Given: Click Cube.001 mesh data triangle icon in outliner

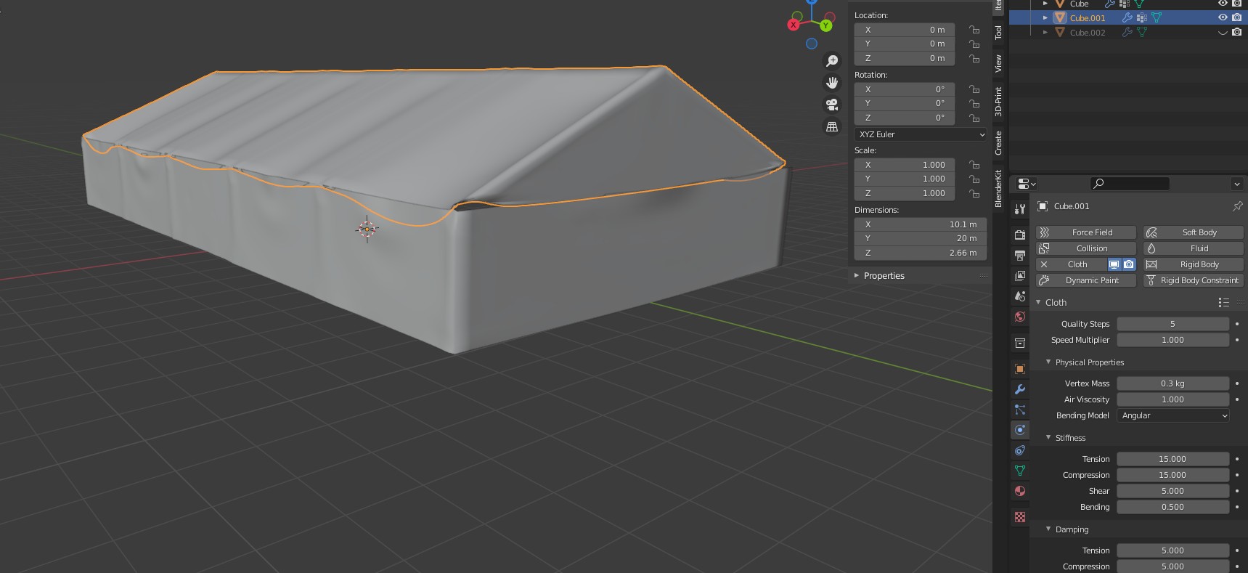Looking at the screenshot, I should [1157, 17].
